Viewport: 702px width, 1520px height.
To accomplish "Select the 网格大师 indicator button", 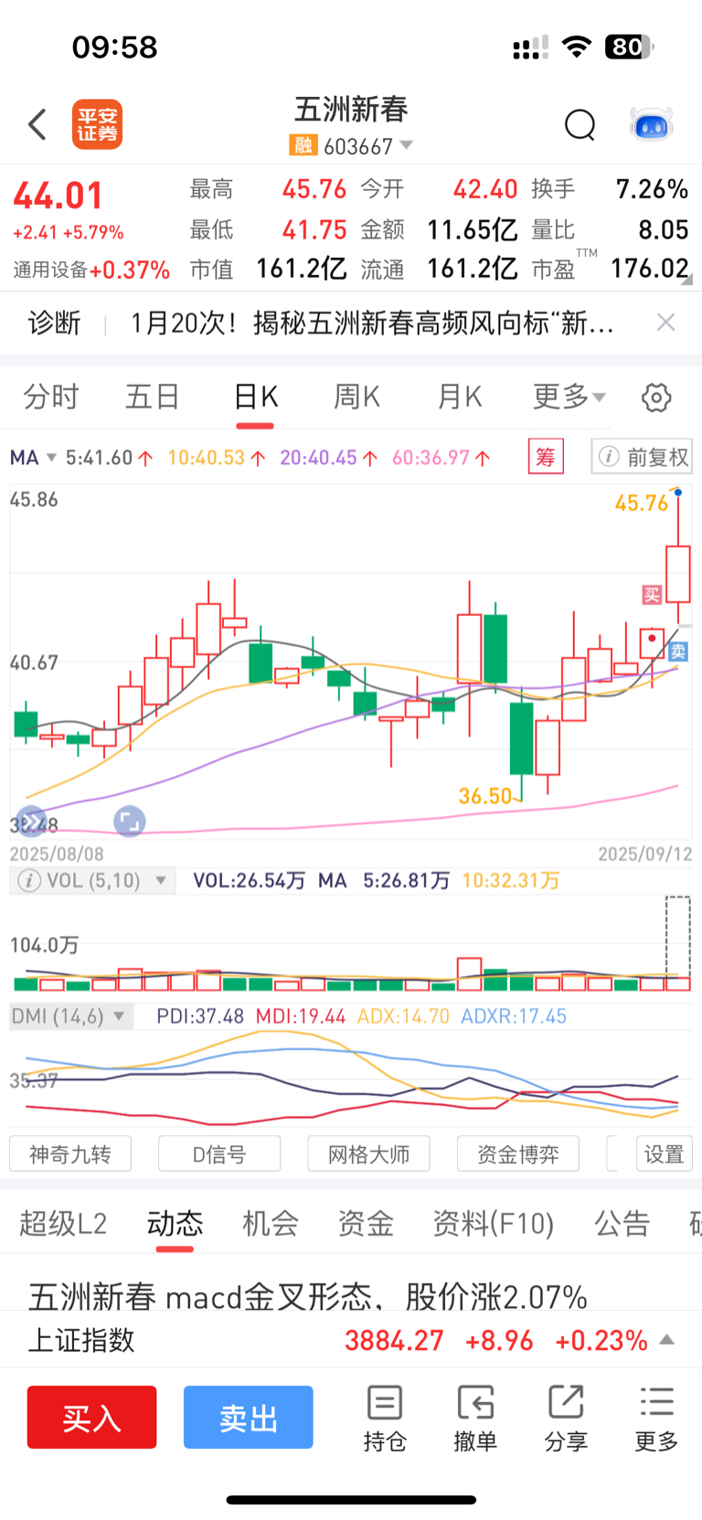I will [x=368, y=1153].
